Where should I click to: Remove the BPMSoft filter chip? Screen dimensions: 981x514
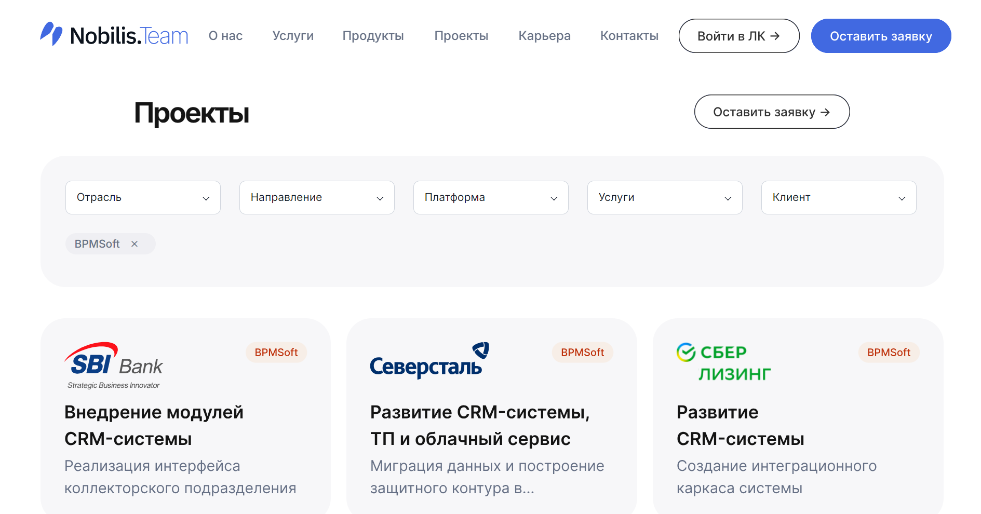tap(136, 244)
